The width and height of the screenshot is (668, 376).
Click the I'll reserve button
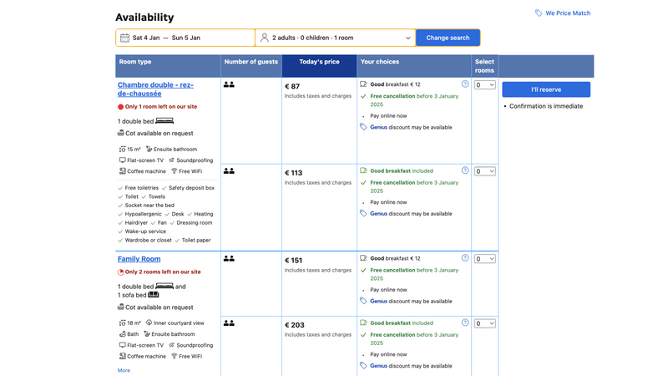pos(546,89)
